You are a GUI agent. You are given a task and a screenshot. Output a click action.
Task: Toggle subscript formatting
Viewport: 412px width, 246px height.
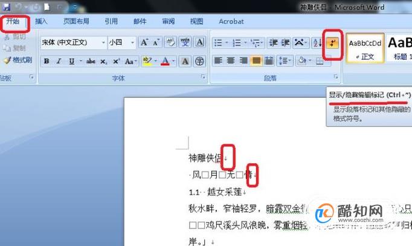(103, 62)
